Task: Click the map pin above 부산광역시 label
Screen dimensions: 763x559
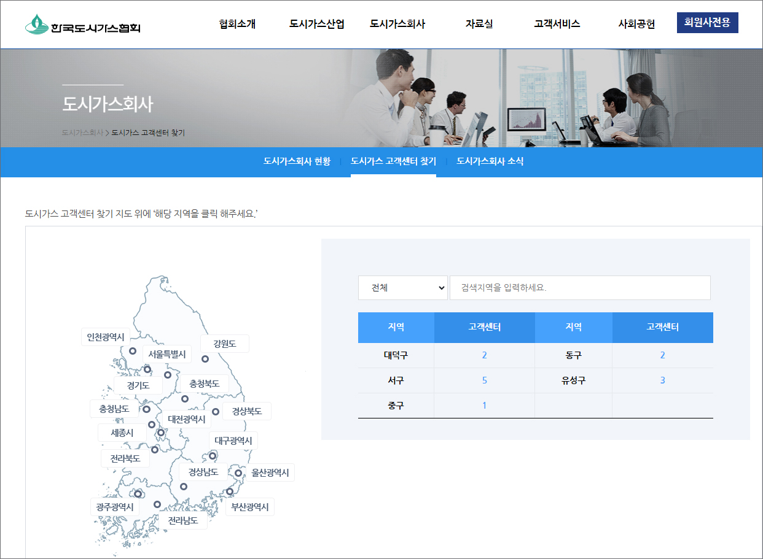Action: pos(230,492)
